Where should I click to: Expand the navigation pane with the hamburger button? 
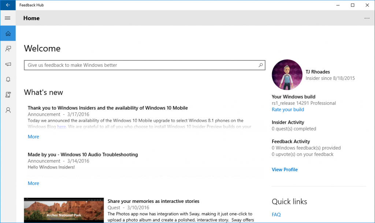7,18
